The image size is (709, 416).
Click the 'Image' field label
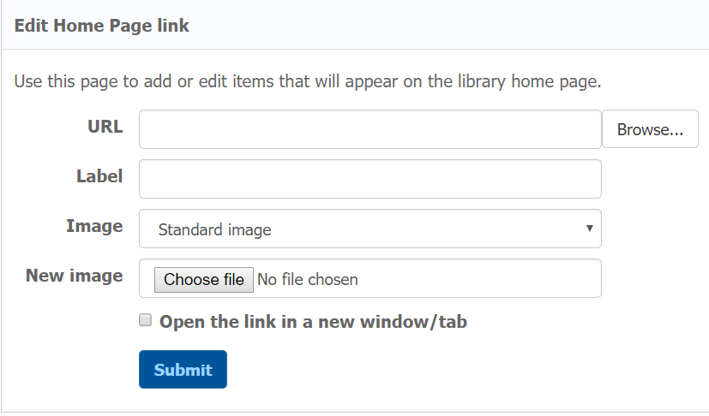(94, 226)
